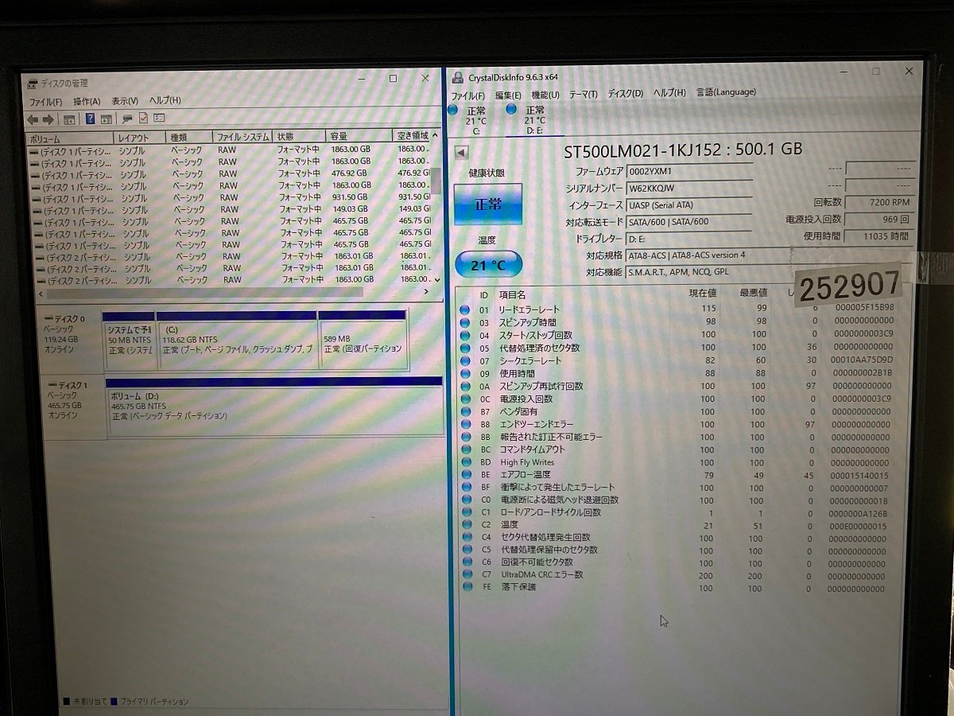This screenshot has width=954, height=716.
Task: Open ディスク(D) menu in CrystalDiskInfo
Action: (x=626, y=93)
